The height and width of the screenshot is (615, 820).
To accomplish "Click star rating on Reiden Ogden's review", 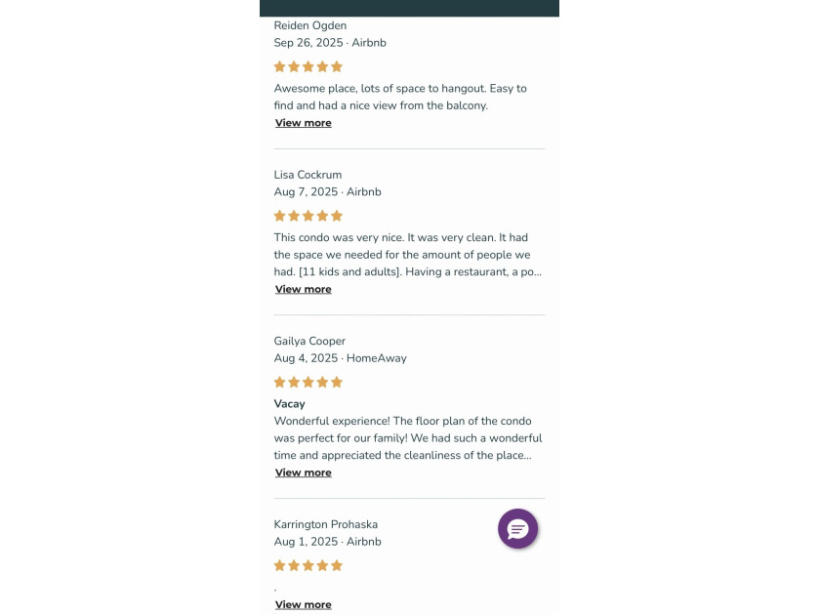I will point(308,67).
